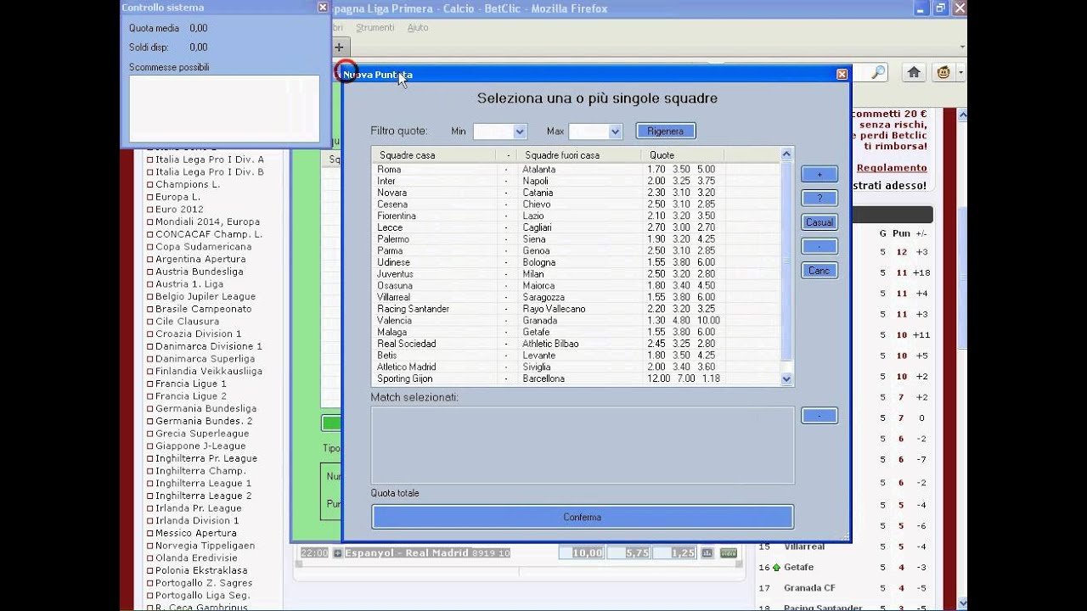Click the question mark button

point(819,198)
